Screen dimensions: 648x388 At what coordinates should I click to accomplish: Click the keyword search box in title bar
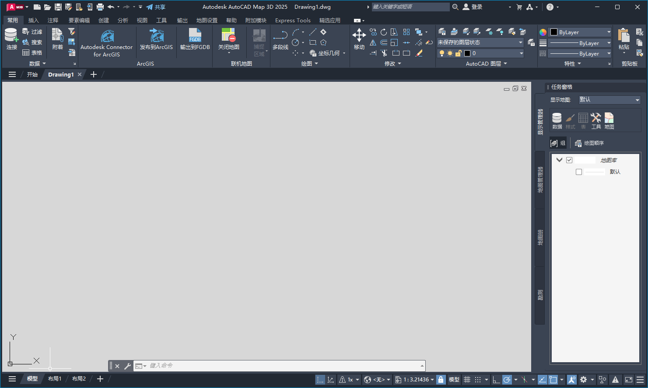410,7
